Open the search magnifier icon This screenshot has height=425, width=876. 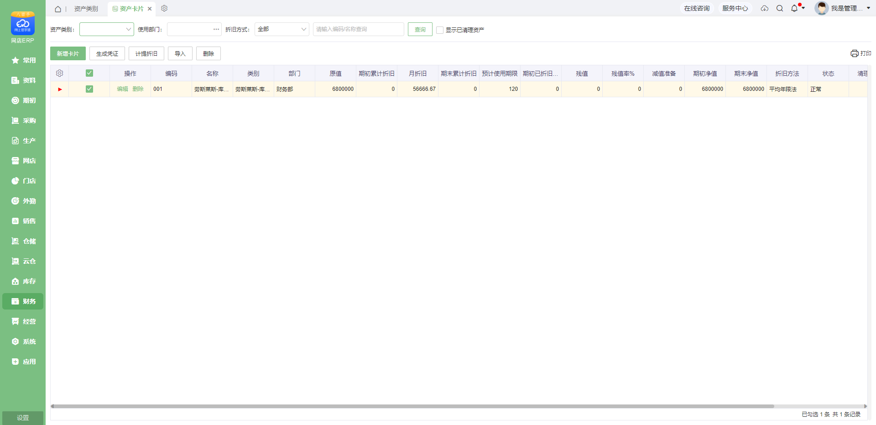780,8
